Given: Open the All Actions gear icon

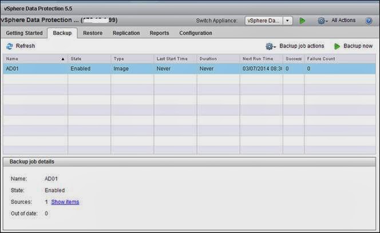Looking at the screenshot, I should point(322,21).
